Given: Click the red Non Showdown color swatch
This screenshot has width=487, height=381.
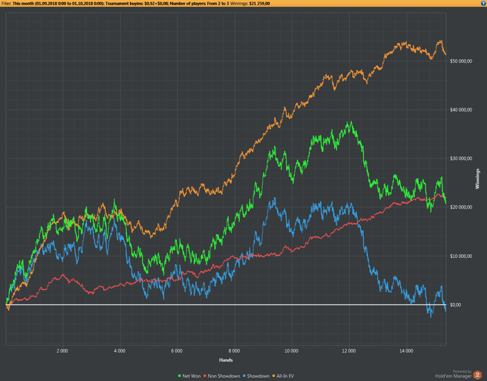Looking at the screenshot, I should point(205,376).
